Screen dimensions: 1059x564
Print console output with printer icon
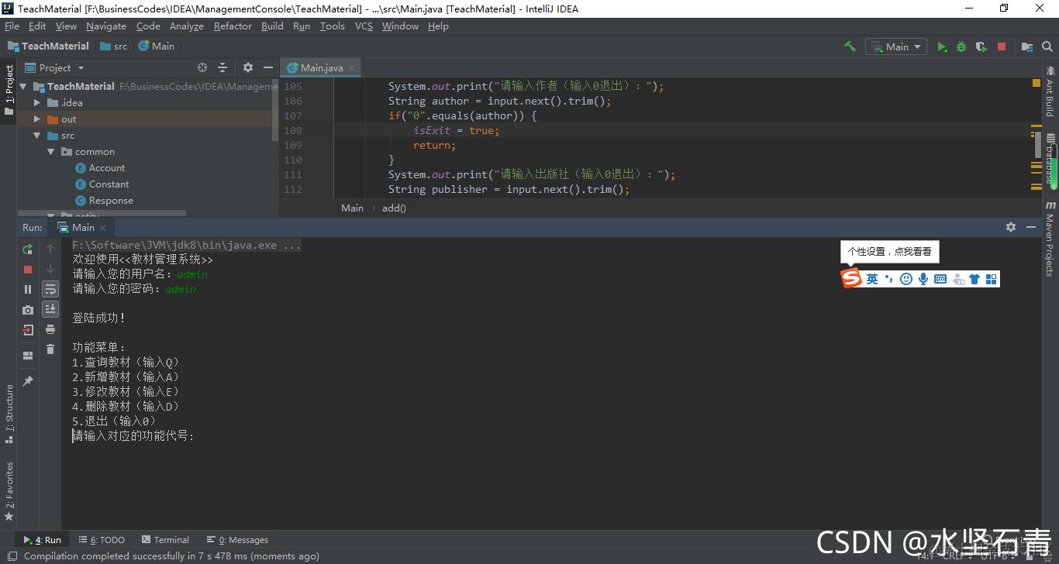(50, 330)
